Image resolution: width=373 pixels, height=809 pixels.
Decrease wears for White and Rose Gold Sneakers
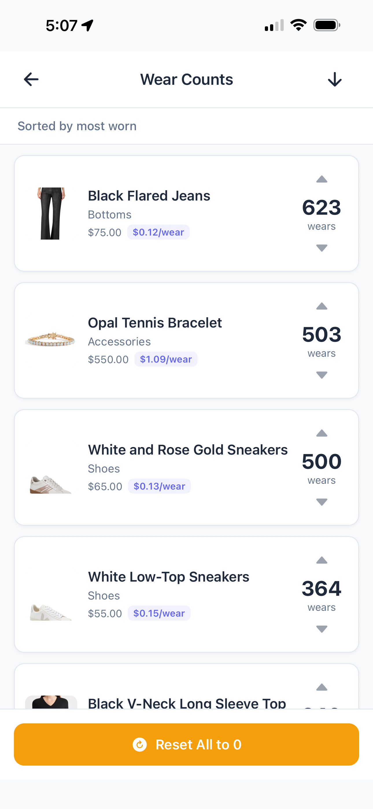pyautogui.click(x=322, y=502)
